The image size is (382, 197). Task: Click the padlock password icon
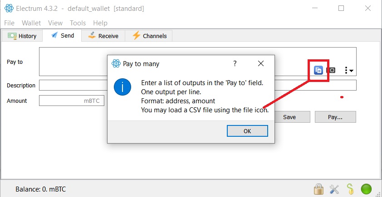[x=318, y=188]
